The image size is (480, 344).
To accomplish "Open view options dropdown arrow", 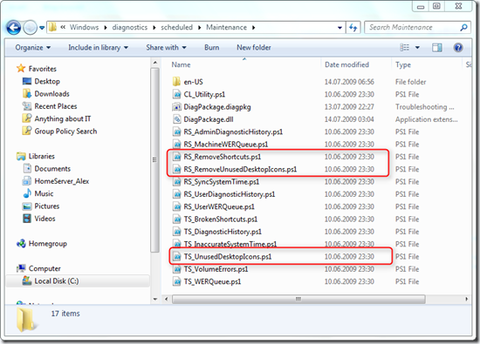I will (417, 48).
